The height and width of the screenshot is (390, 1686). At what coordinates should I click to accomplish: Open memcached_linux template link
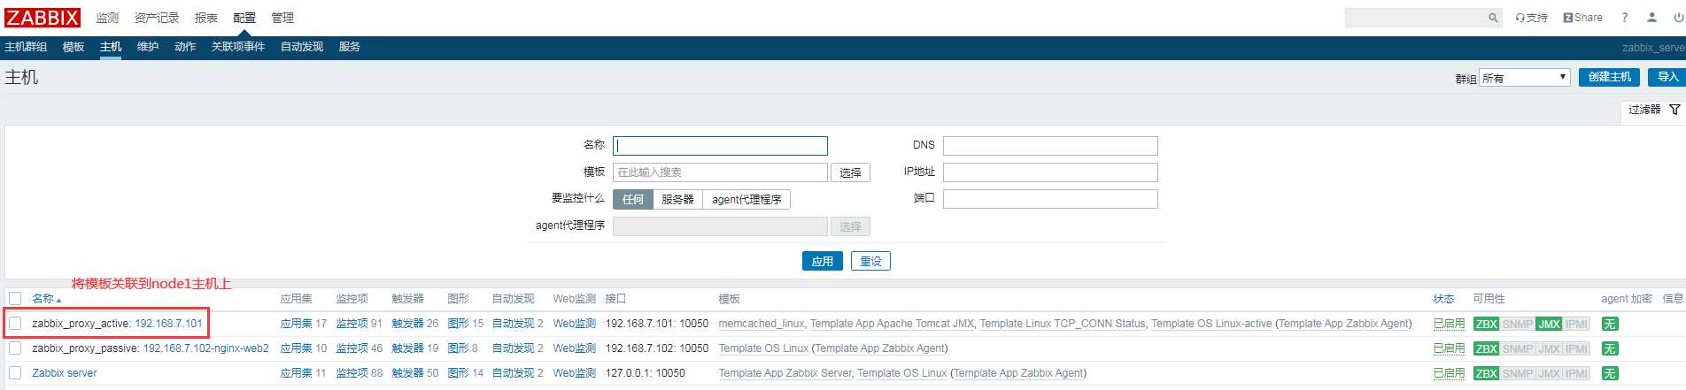[x=762, y=324]
